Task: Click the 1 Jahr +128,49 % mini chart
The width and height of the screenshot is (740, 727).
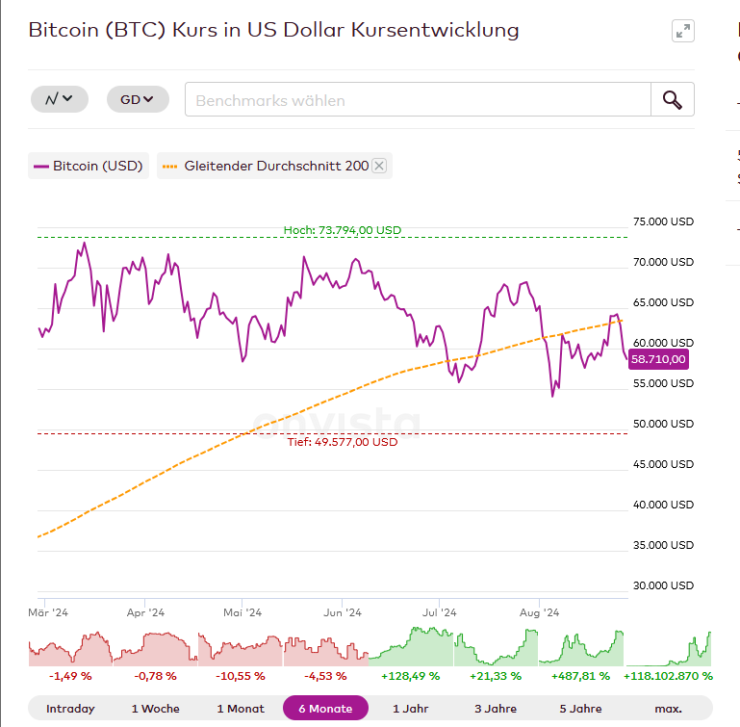Action: [x=411, y=647]
